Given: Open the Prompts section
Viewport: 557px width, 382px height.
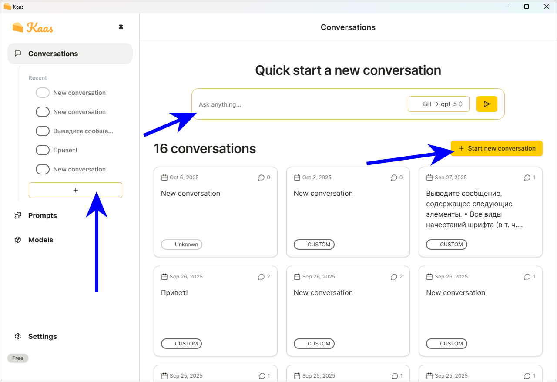Looking at the screenshot, I should coord(42,215).
